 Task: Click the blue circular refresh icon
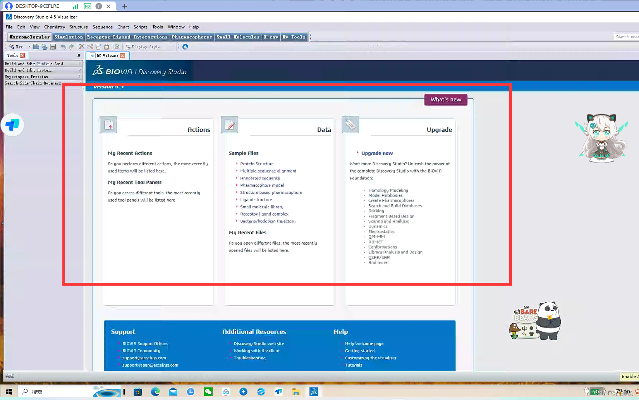[186, 47]
